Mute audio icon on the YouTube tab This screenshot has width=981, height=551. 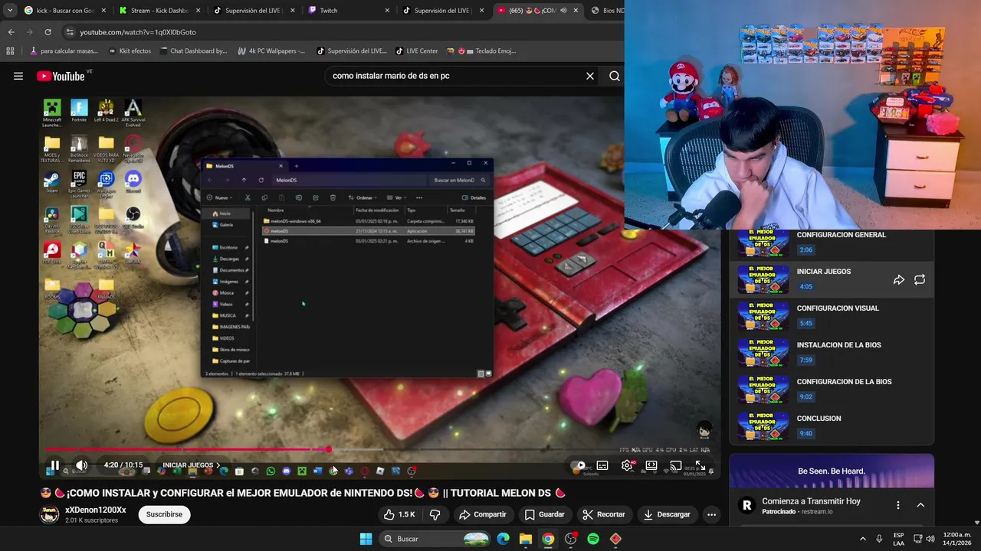(563, 11)
